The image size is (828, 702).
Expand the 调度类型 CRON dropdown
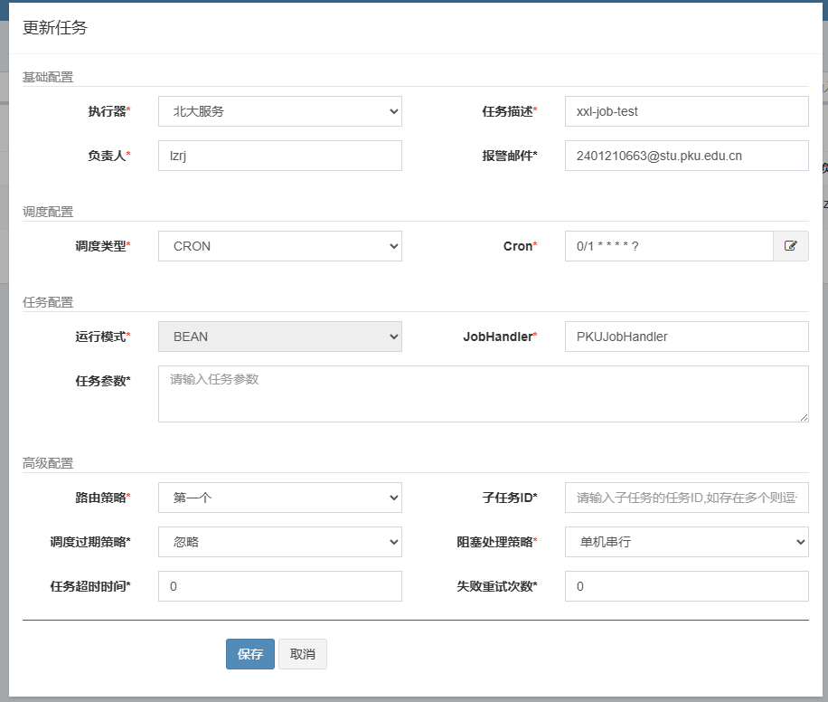point(279,246)
